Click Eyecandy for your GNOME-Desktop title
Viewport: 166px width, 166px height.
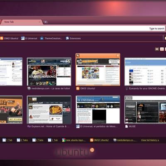coord(147,88)
